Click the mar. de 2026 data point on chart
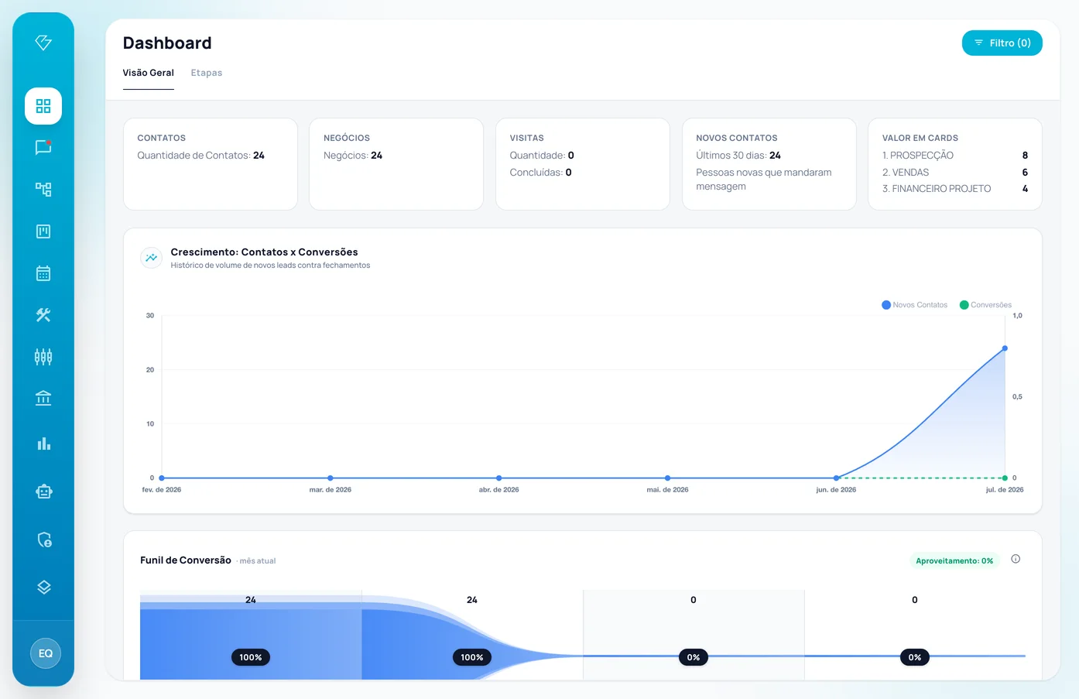This screenshot has height=699, width=1079. pyautogui.click(x=331, y=478)
